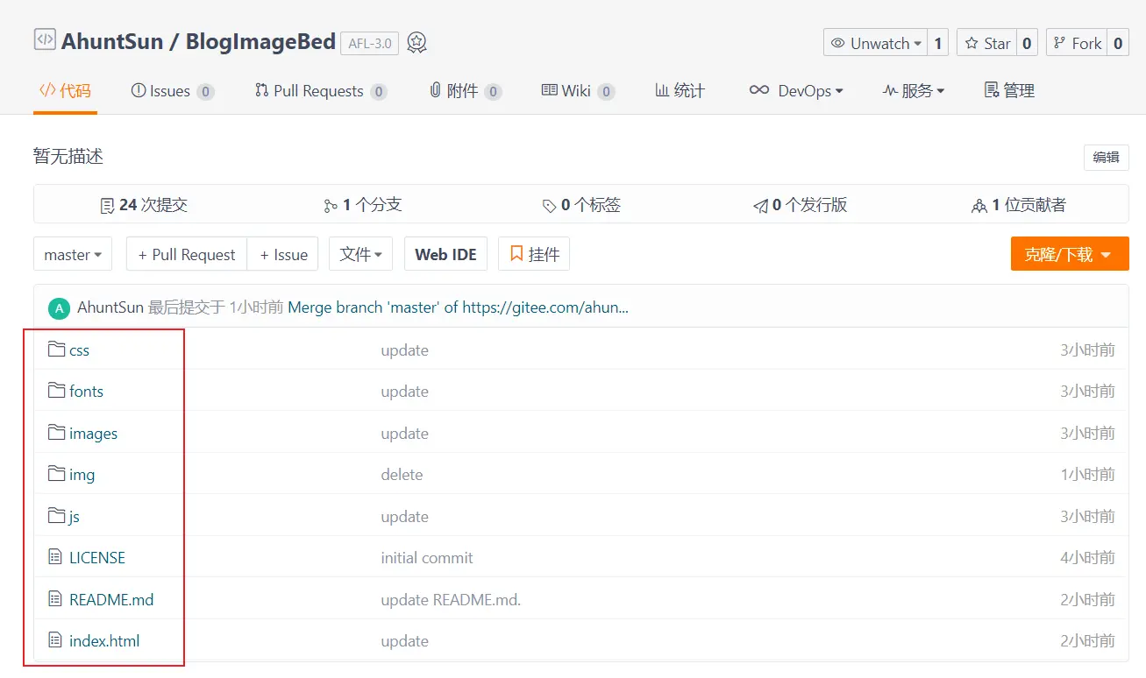Screen dimensions: 1146x678
Task: Switch to the 代码 tab
Action: pyautogui.click(x=65, y=90)
